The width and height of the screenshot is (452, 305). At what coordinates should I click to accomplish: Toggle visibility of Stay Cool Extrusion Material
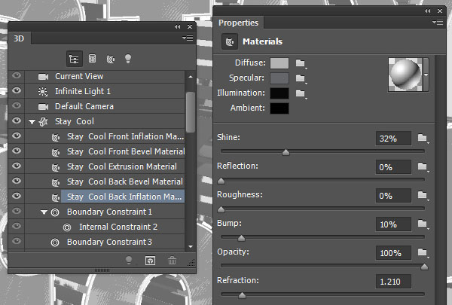[17, 166]
